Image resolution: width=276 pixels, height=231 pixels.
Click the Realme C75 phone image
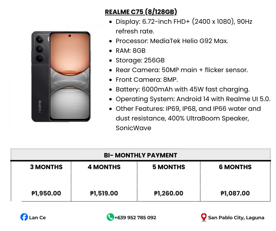click(61, 77)
